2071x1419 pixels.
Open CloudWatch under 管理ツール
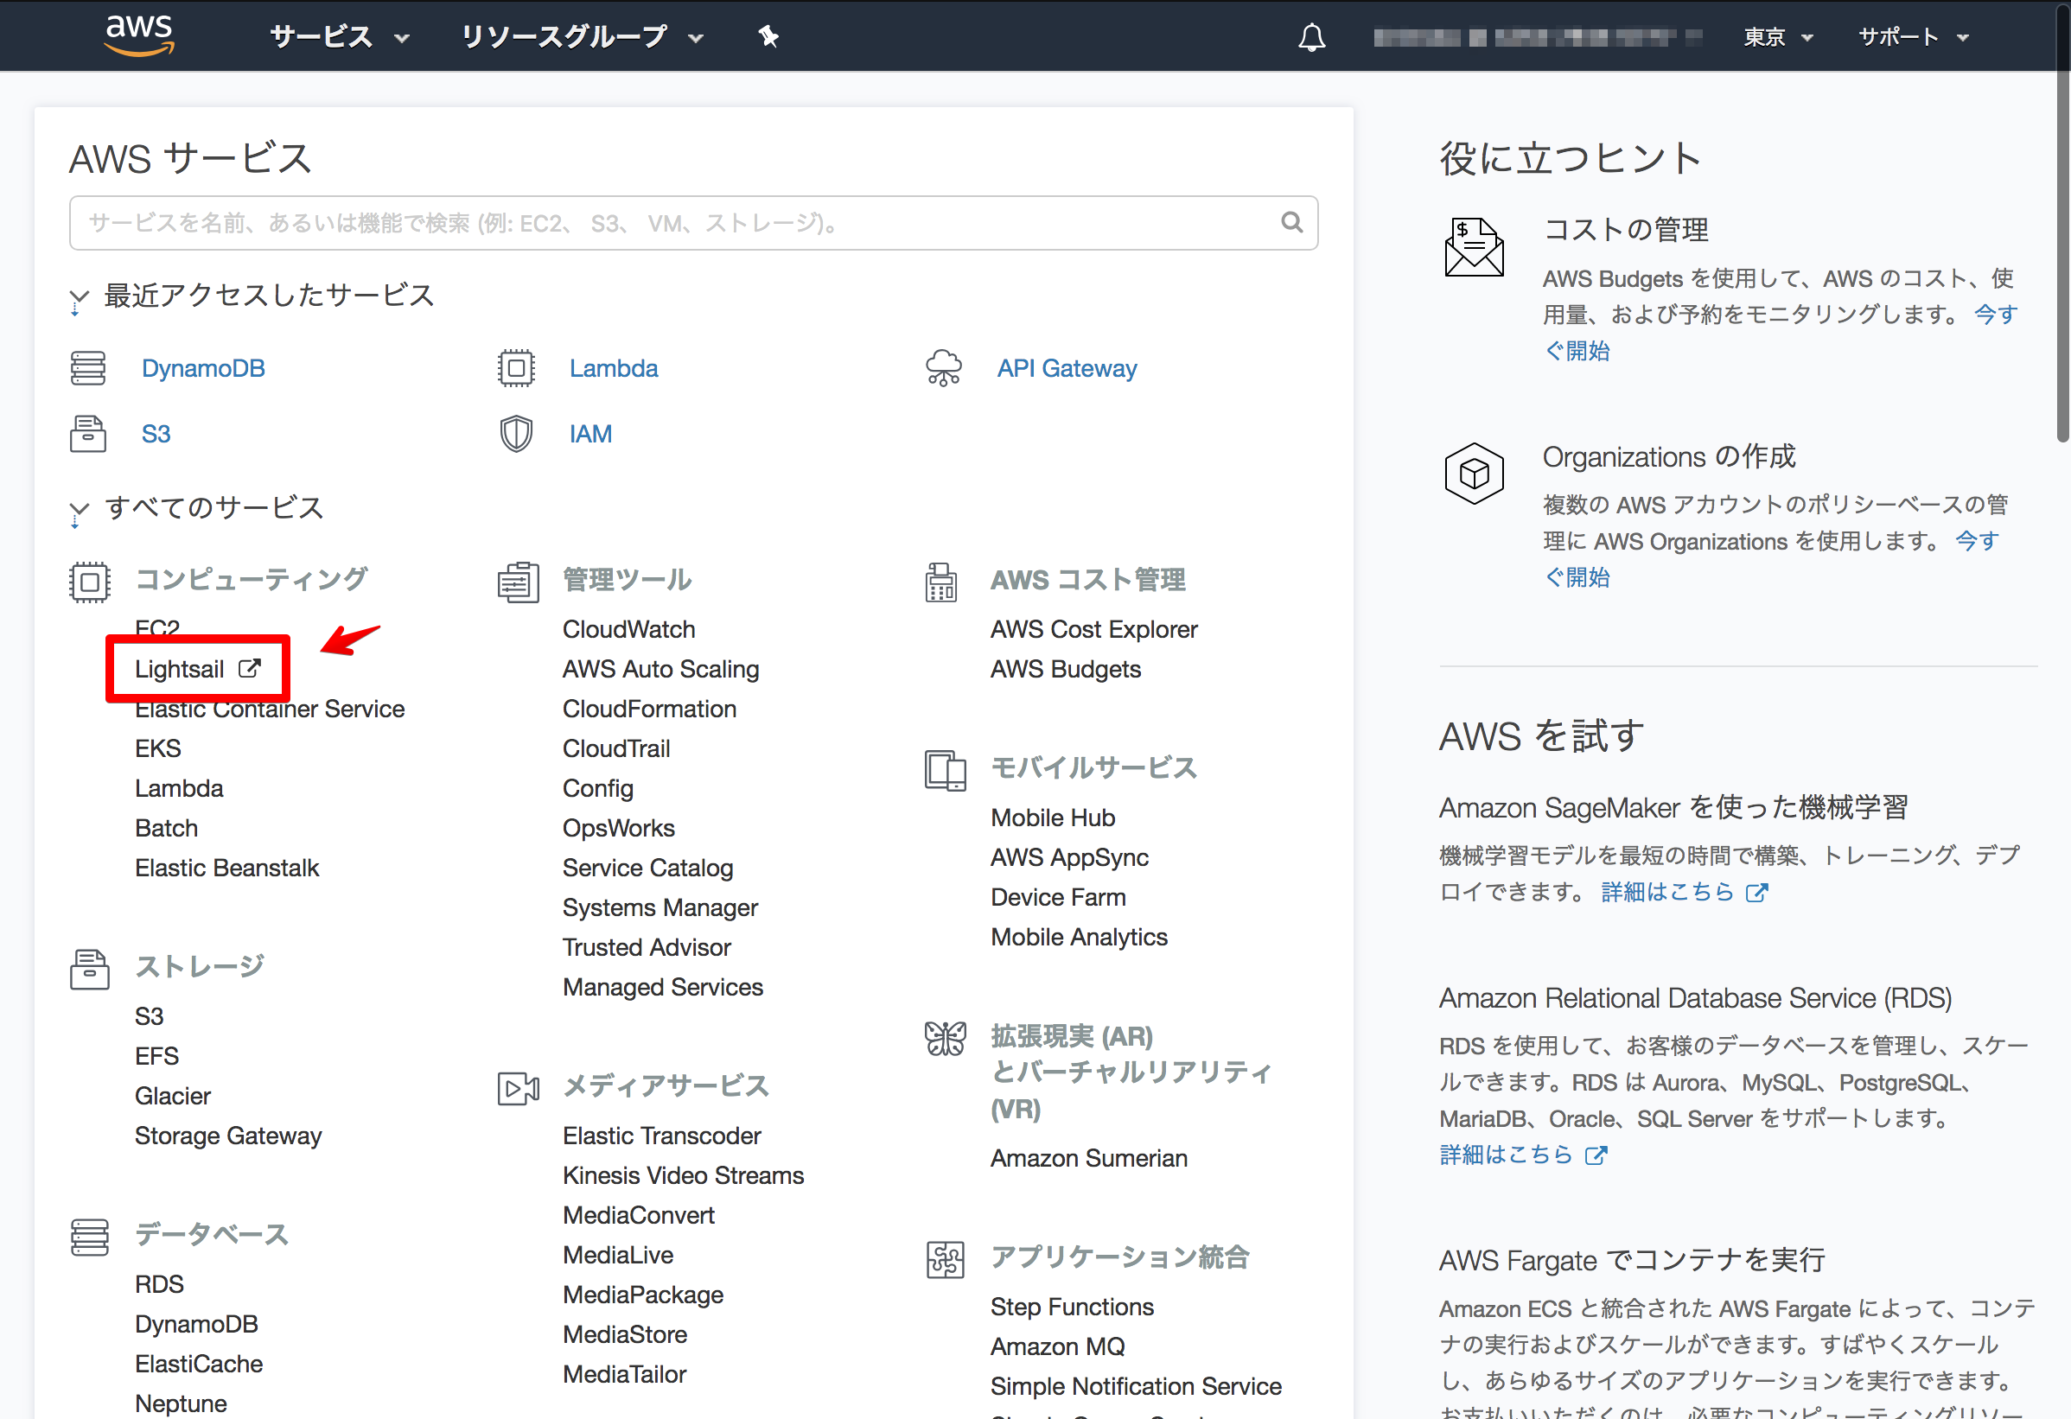tap(628, 629)
